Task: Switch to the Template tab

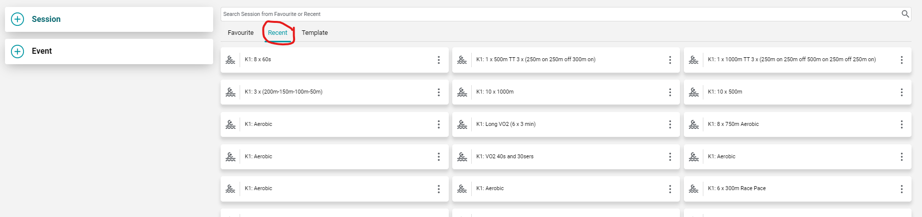Action: pyautogui.click(x=314, y=33)
